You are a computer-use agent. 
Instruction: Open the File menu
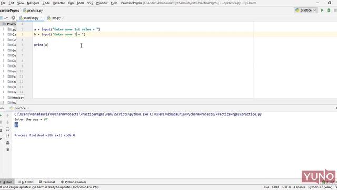click(x=3, y=3)
